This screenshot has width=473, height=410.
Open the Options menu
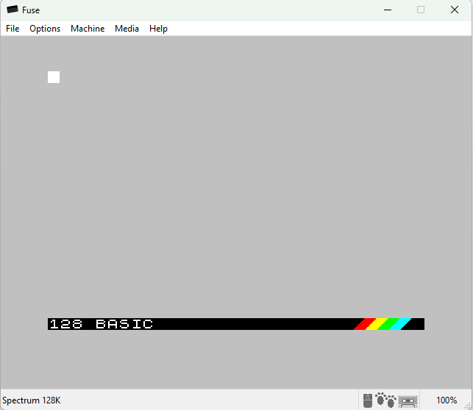pos(45,29)
